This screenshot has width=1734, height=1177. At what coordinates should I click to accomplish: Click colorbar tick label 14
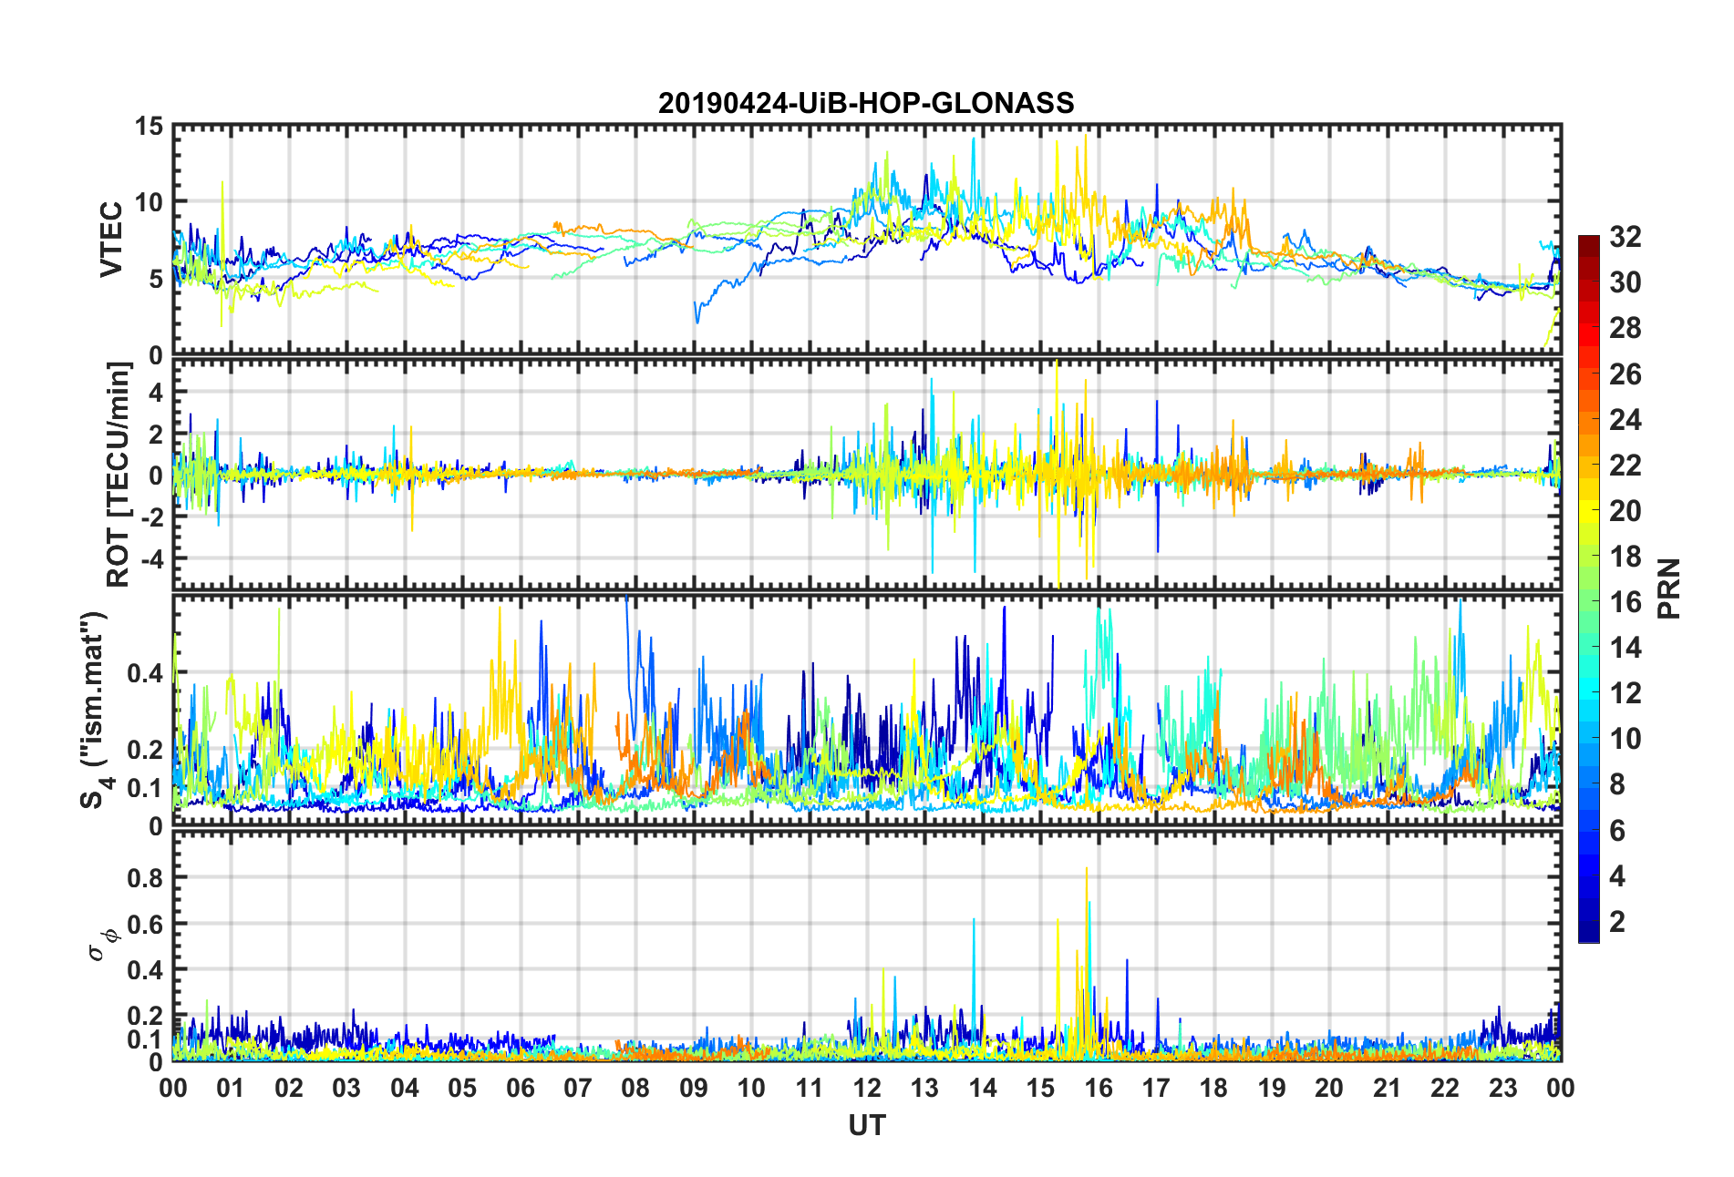point(1625,648)
